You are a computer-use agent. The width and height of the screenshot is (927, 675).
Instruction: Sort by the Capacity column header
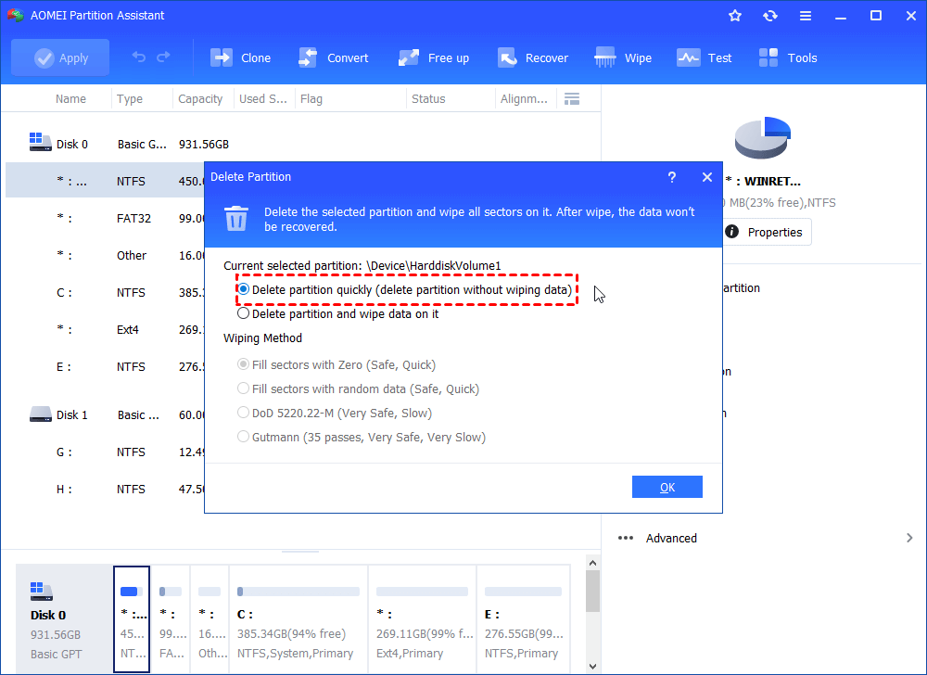click(200, 98)
